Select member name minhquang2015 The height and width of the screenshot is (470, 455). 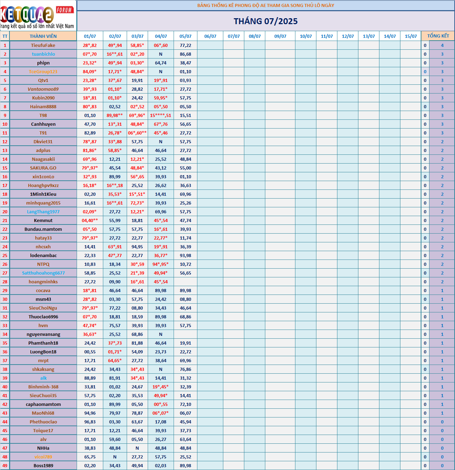click(43, 203)
